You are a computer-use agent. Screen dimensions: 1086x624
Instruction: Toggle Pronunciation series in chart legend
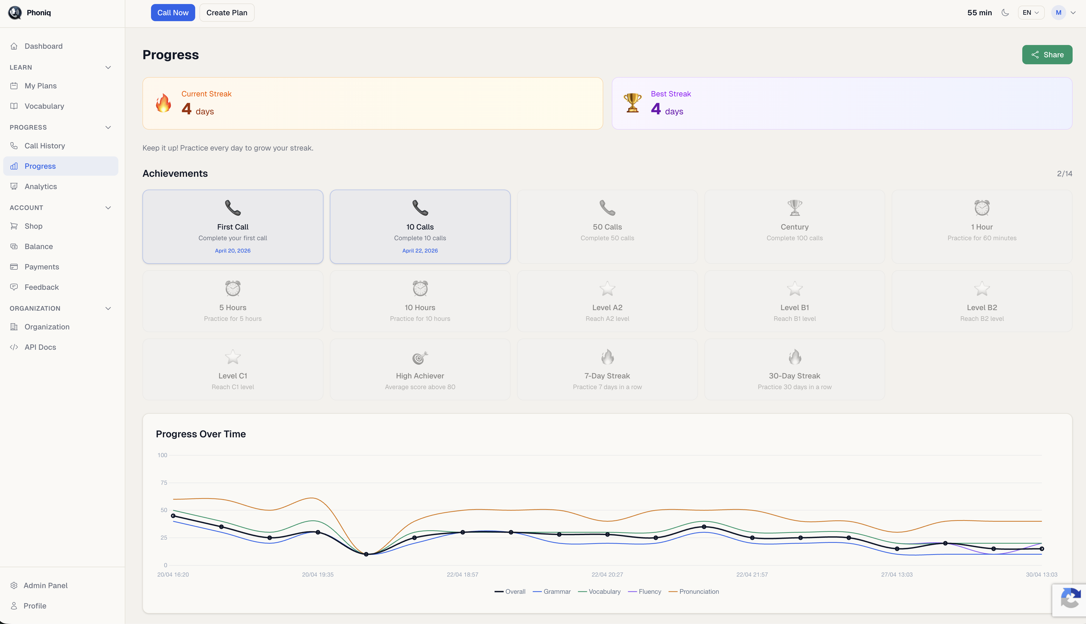[x=693, y=591]
